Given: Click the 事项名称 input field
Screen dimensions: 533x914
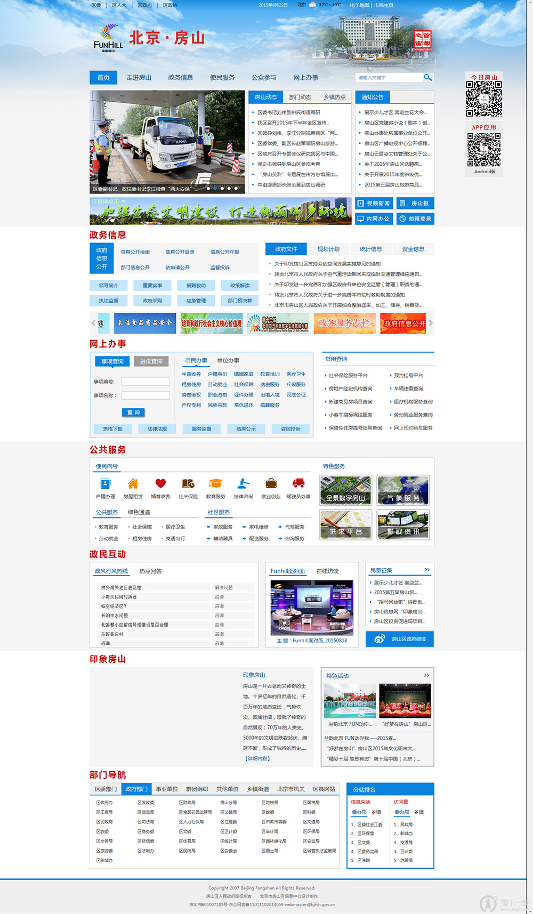Looking at the screenshot, I should pos(146,395).
